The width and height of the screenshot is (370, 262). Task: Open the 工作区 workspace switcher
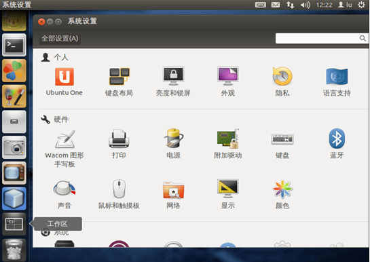(14, 224)
